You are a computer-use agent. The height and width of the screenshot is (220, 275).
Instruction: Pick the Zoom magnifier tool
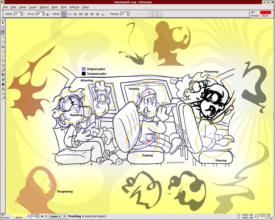3,36
